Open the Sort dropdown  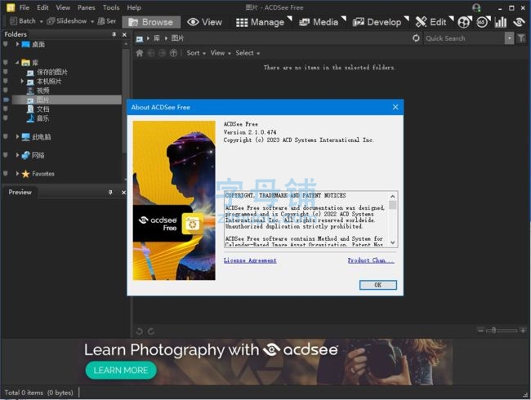196,53
